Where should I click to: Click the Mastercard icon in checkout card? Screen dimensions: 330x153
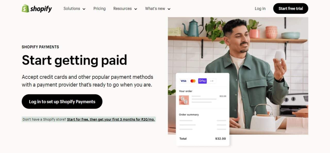coord(193,81)
